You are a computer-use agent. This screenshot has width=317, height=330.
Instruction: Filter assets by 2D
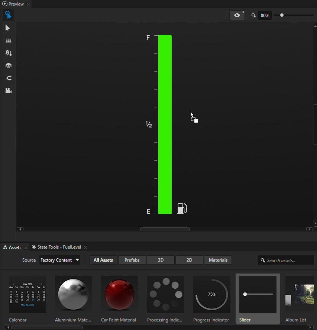coord(189,260)
